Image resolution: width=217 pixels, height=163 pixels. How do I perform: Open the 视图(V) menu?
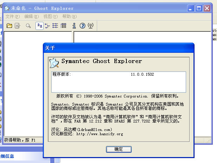51,17
